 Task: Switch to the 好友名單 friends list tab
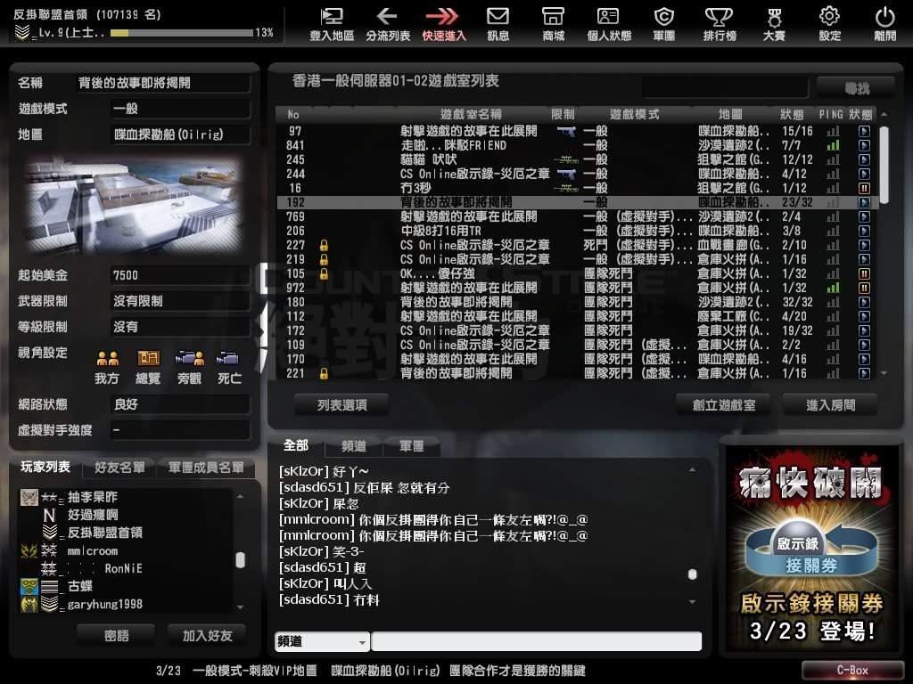[x=119, y=468]
